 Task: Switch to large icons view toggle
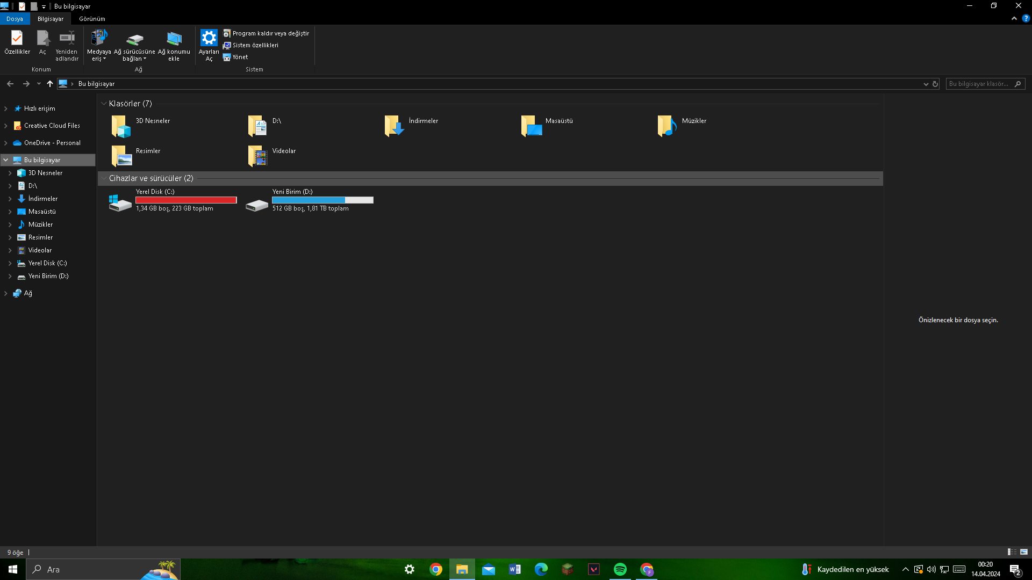tap(1024, 552)
